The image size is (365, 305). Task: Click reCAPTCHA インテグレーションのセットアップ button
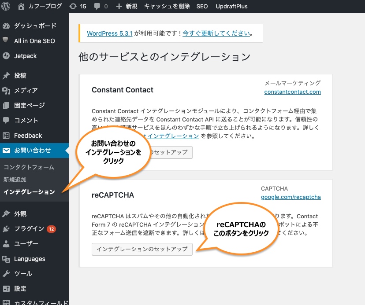point(142,249)
